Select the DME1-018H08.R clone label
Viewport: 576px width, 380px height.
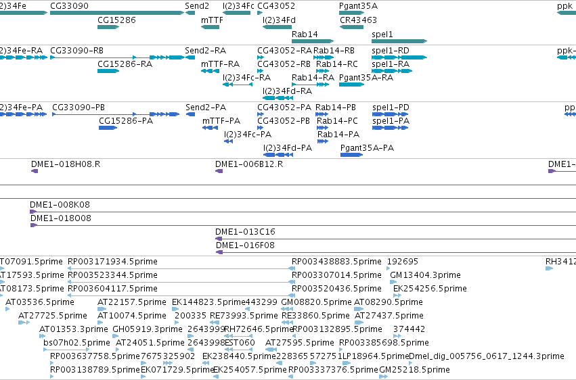[66, 164]
